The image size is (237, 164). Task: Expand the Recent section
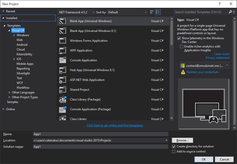[3, 11]
